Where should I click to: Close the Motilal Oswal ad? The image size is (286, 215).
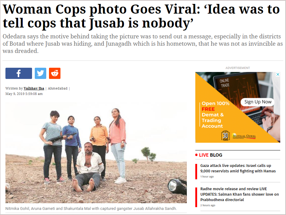coord(278,74)
